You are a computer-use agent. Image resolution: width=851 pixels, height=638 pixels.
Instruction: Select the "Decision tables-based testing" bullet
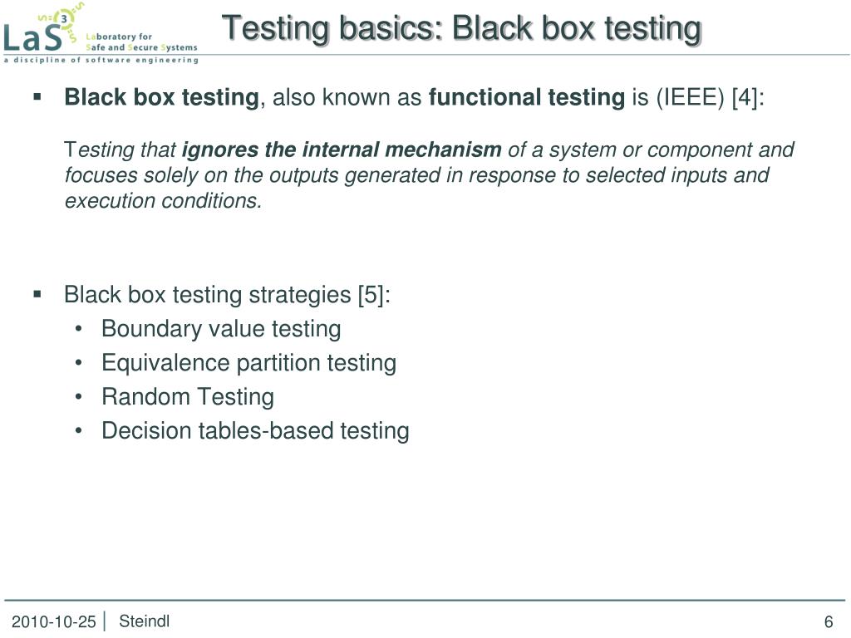pyautogui.click(x=255, y=431)
